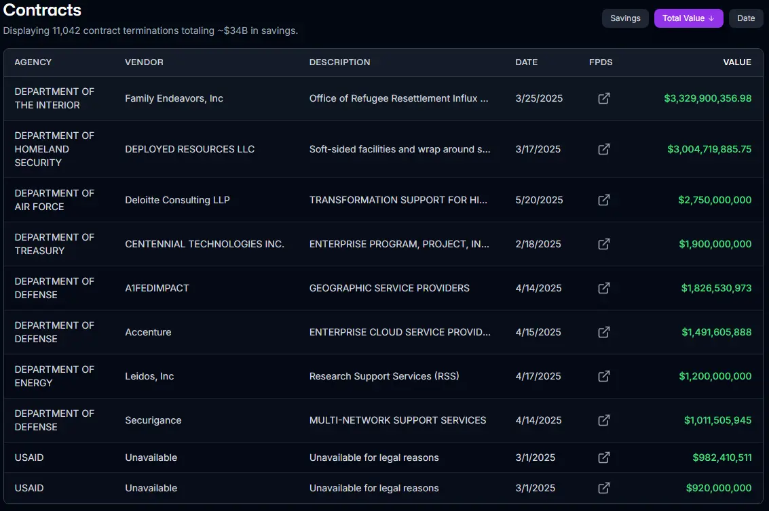Open FPDS link for Securigance contract
This screenshot has height=511, width=769.
[x=603, y=420]
